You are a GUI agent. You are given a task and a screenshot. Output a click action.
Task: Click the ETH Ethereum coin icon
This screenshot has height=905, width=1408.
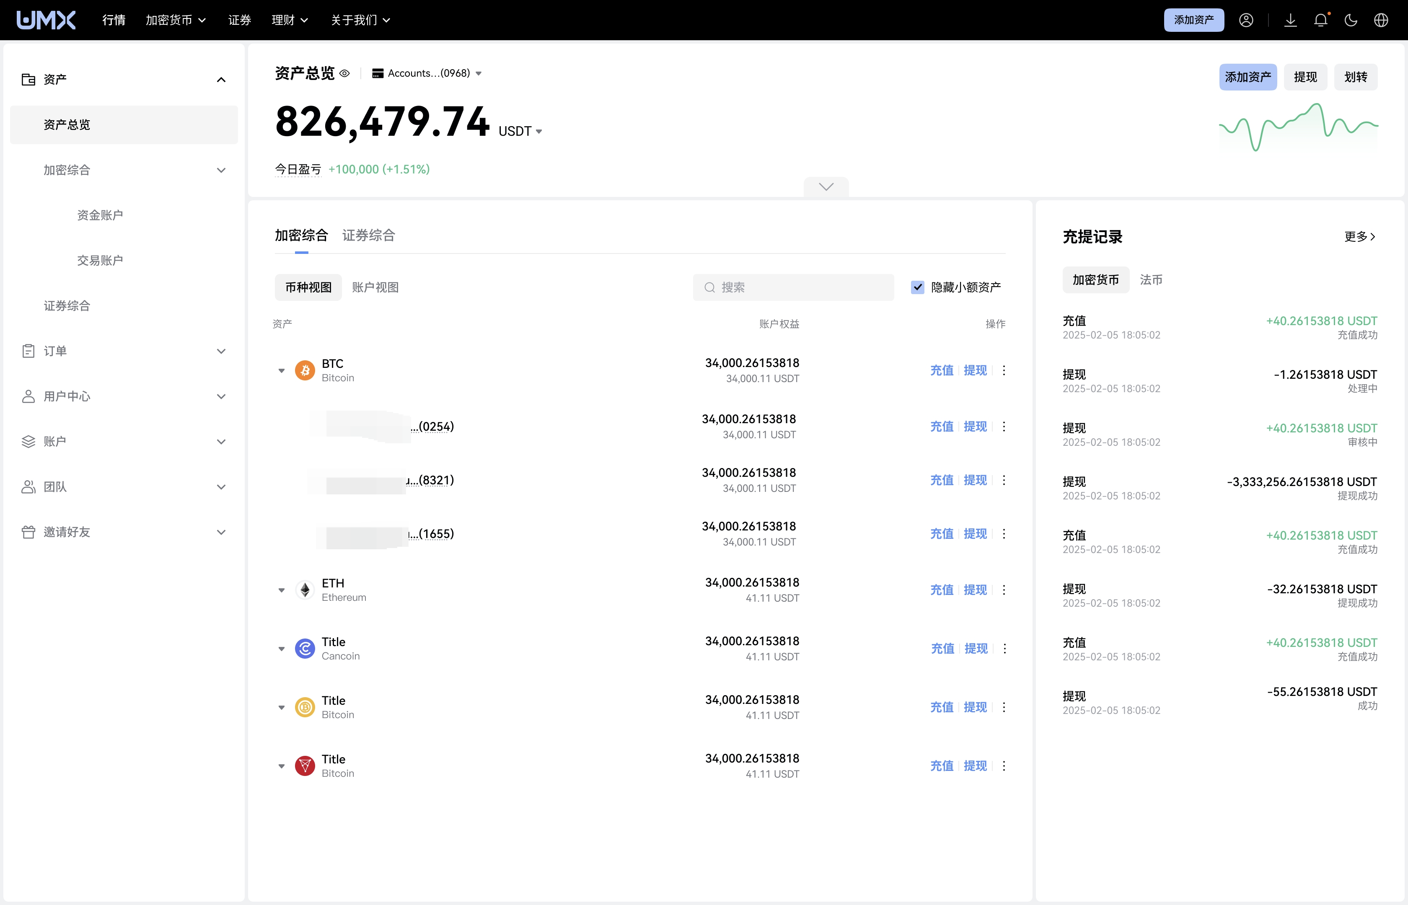pos(304,590)
